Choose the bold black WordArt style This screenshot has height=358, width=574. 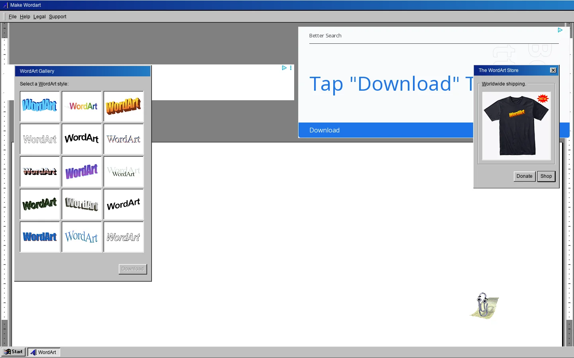(x=82, y=139)
